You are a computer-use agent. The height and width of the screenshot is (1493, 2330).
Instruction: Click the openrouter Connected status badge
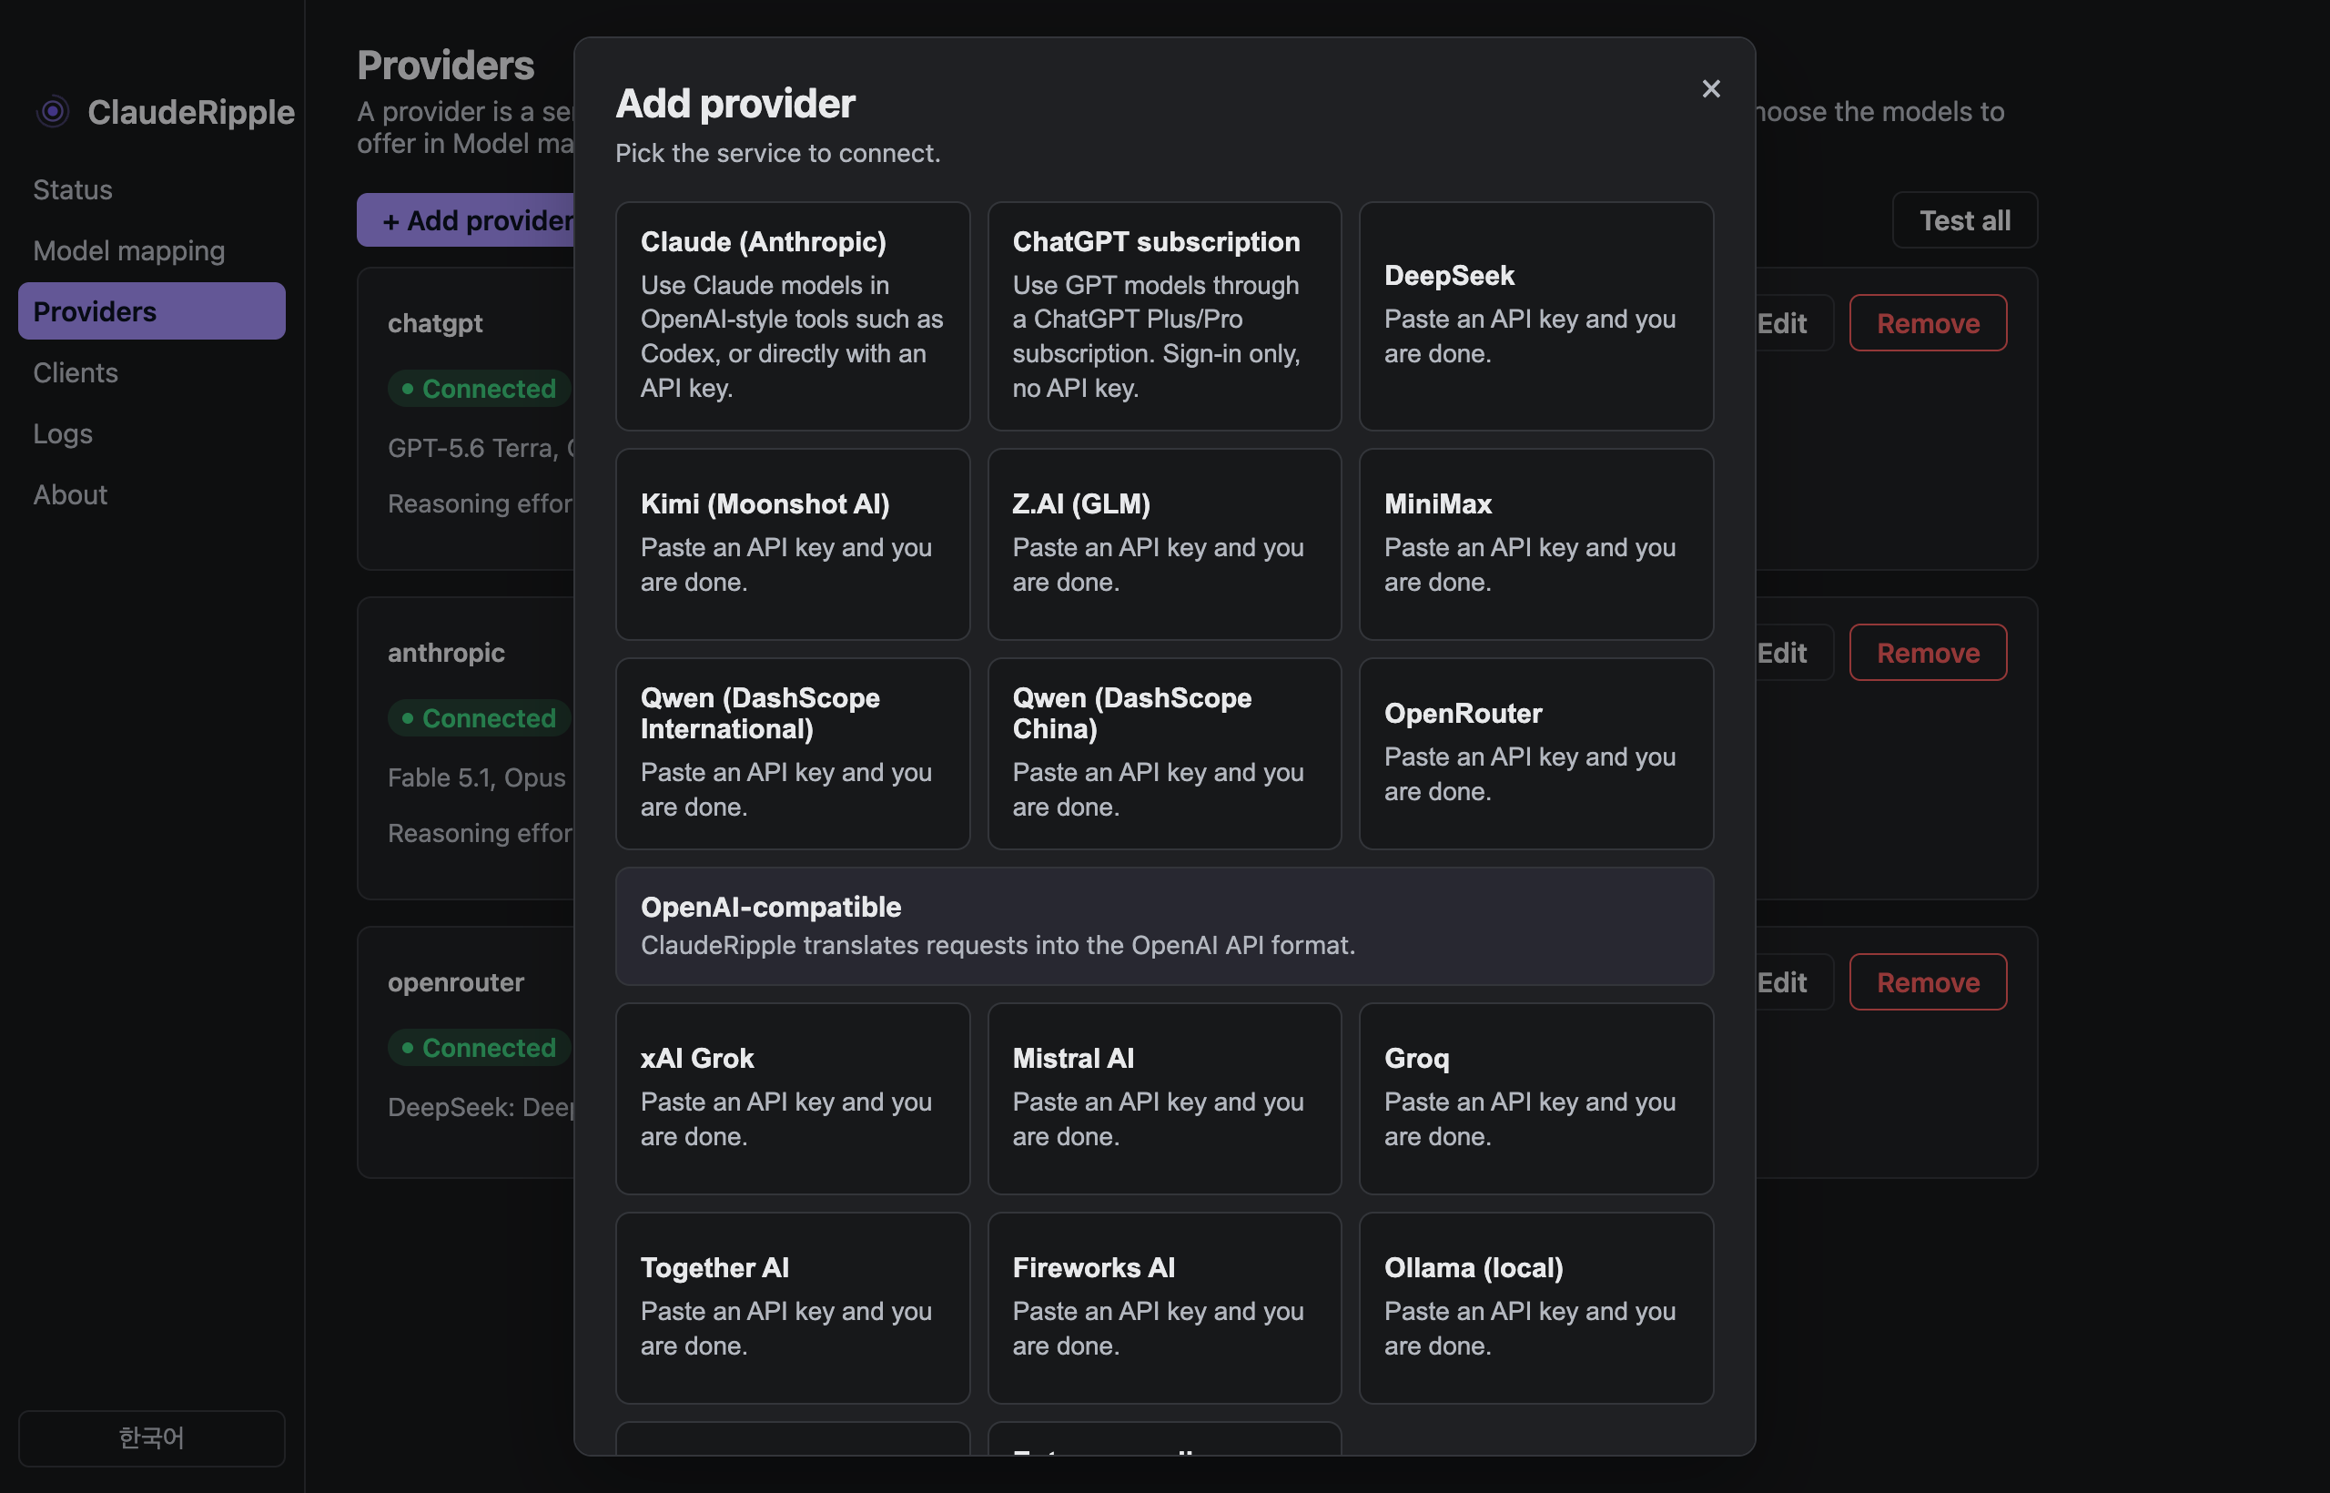(479, 1048)
